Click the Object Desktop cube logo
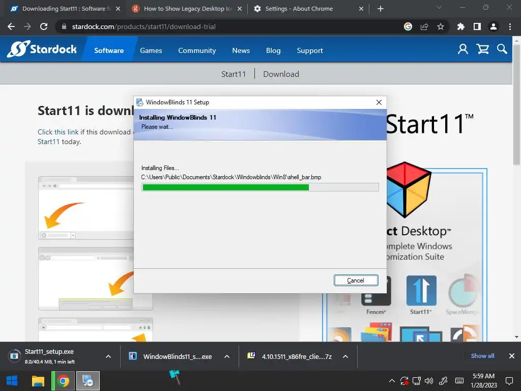This screenshot has height=391, width=521. [409, 190]
